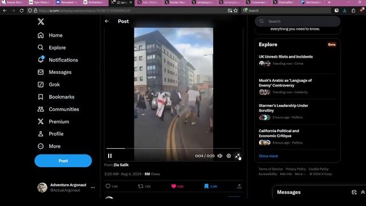Open Privacy Policy link

(x=296, y=169)
